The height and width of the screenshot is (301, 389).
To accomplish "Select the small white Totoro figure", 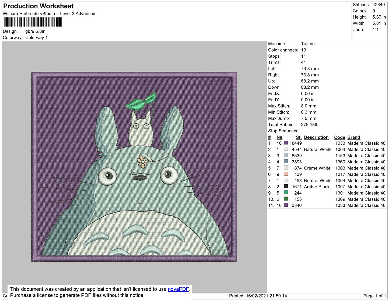I will pyautogui.click(x=141, y=130).
